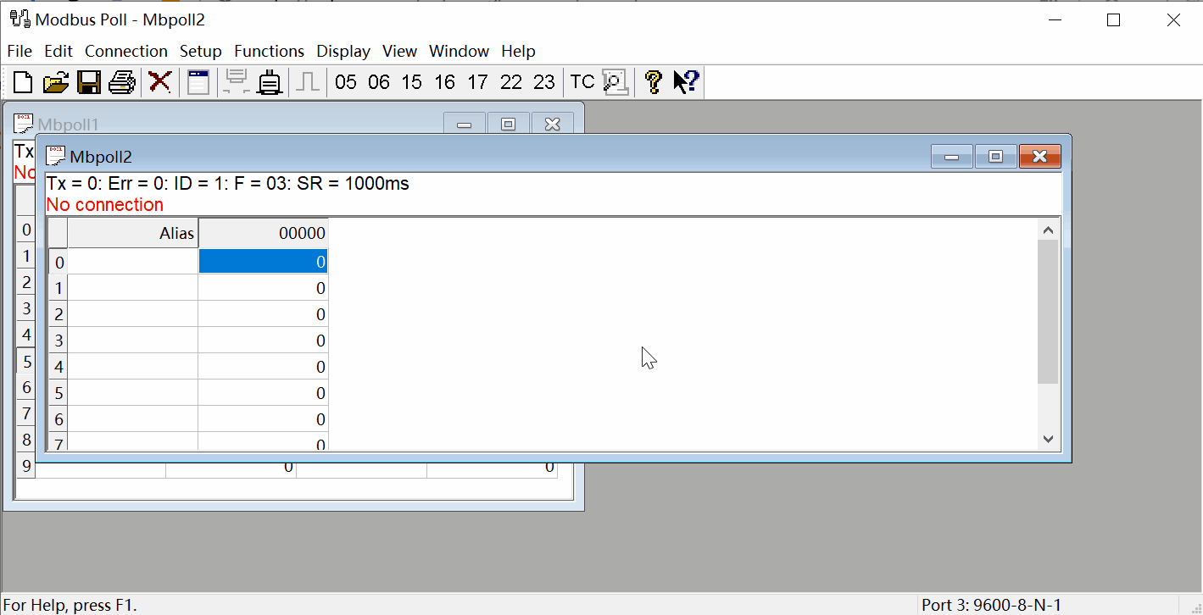1203x615 pixels.
Task: Select the value cell in row 2 of Mbpoll2
Action: (x=263, y=314)
